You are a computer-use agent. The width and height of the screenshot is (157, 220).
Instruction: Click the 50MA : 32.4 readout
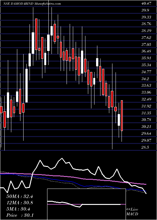click(x=19, y=196)
